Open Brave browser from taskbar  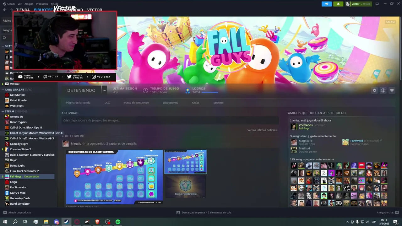click(x=97, y=222)
